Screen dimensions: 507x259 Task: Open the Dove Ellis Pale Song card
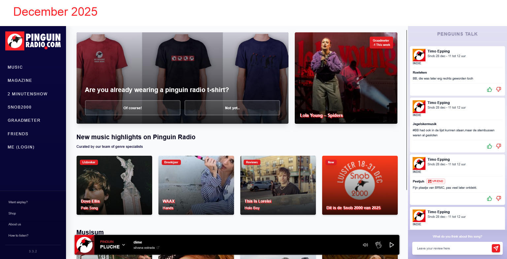(x=114, y=185)
